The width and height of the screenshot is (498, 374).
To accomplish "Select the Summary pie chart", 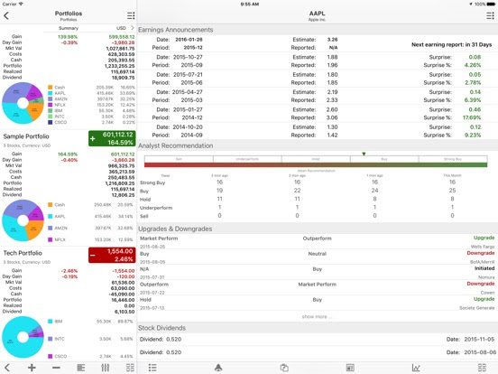I will click(23, 103).
